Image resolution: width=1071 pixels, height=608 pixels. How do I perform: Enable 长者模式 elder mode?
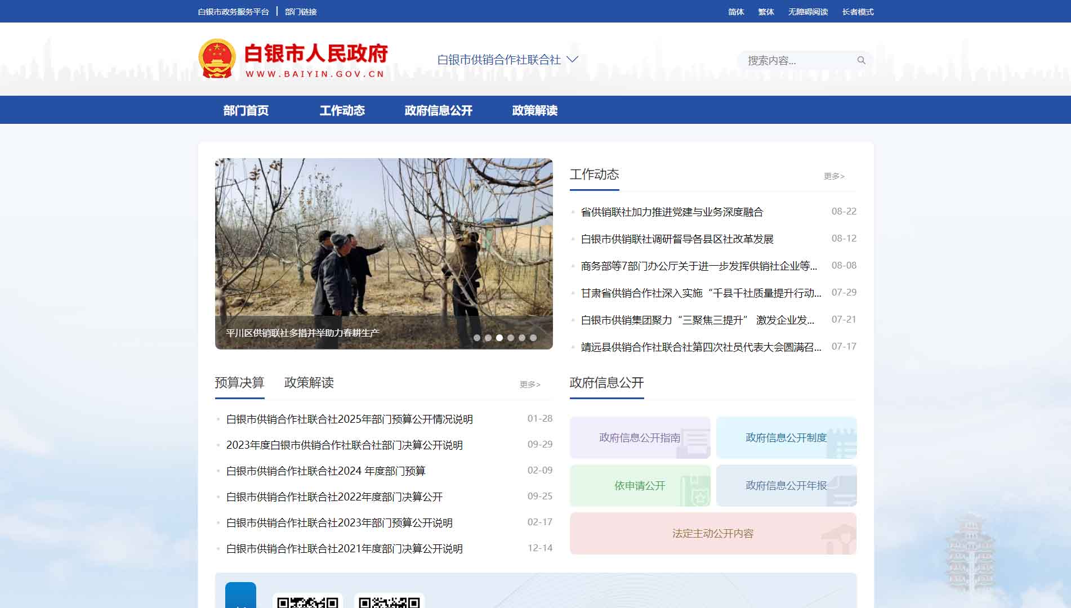pos(858,12)
